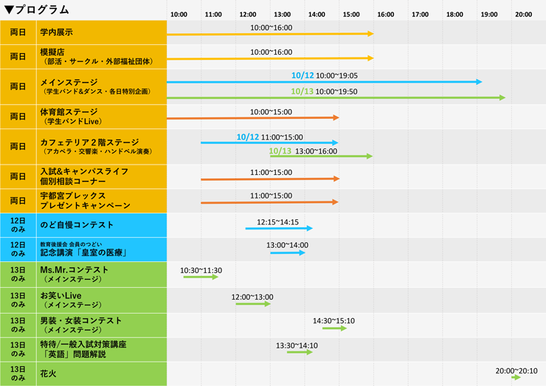Click the 20:00 time column header
The image size is (546, 386).
coord(523,14)
